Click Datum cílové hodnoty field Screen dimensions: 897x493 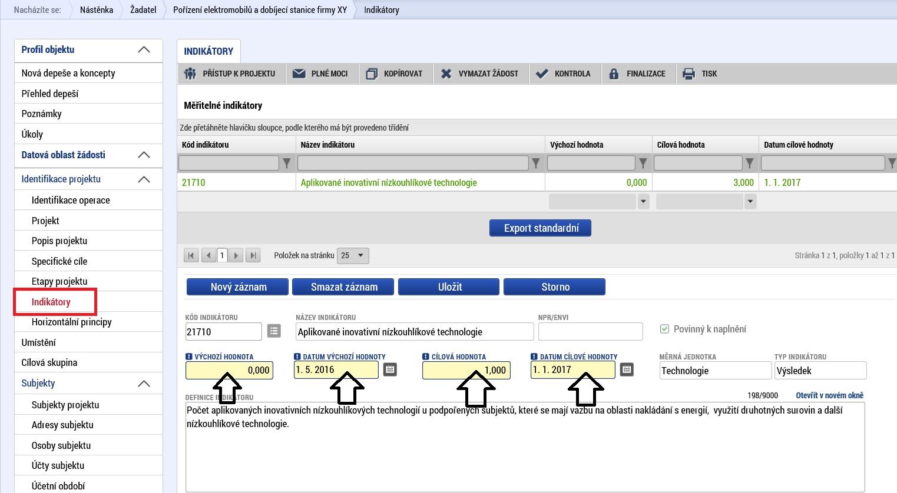click(573, 369)
